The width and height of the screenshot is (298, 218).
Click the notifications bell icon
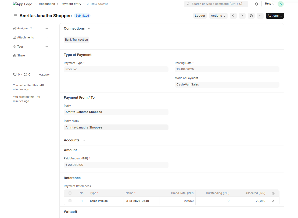tap(256, 4)
